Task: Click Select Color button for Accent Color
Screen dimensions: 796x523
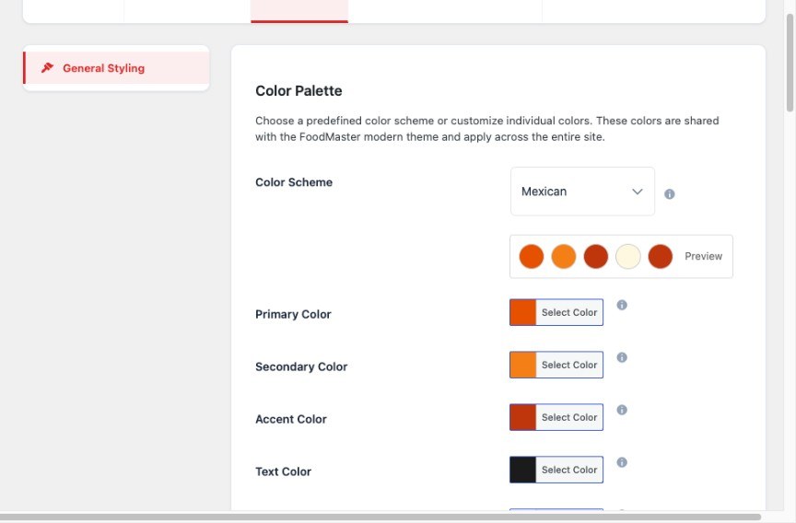Action: 569,417
